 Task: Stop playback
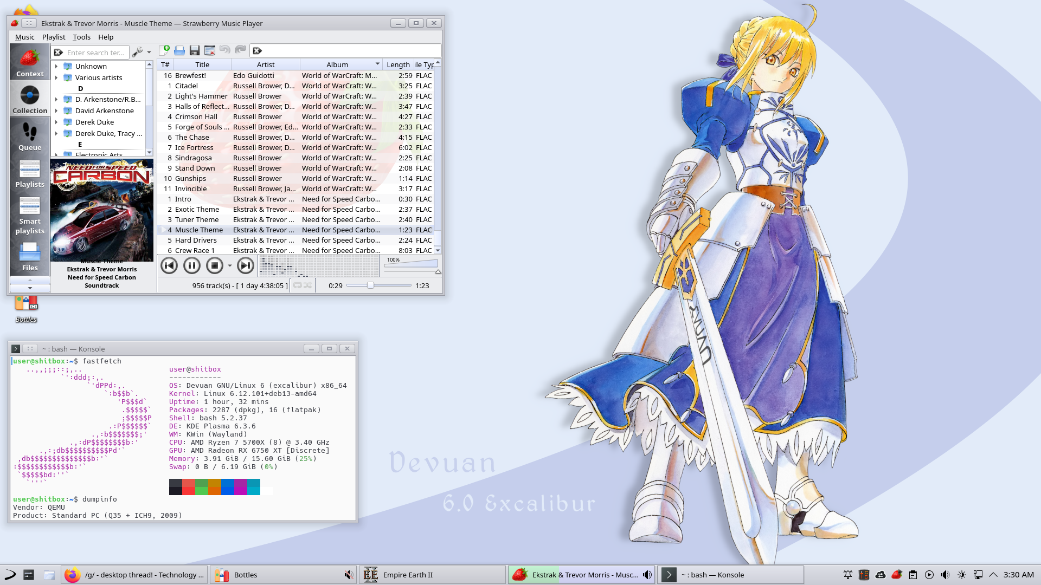(x=215, y=265)
